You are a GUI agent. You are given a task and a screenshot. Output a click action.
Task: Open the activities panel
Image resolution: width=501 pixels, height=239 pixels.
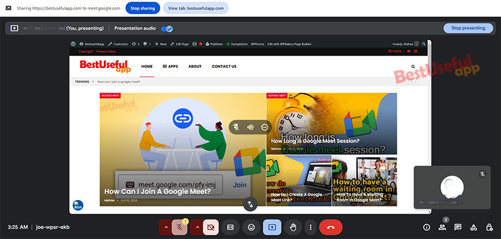473,227
